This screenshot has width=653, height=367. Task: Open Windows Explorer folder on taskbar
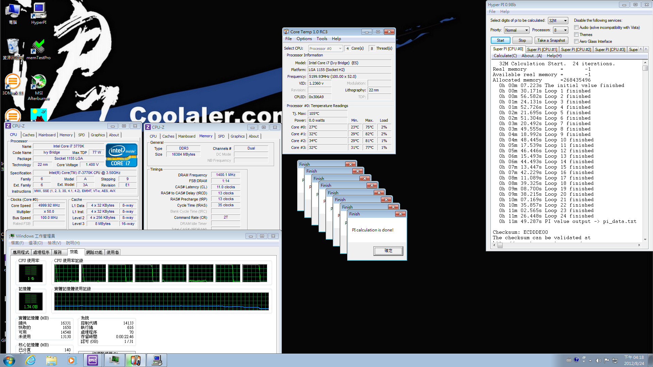tap(51, 360)
